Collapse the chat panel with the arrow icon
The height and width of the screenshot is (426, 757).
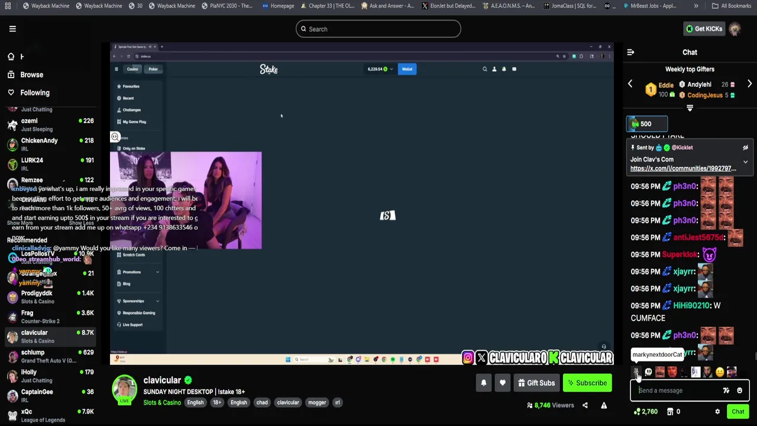point(630,52)
